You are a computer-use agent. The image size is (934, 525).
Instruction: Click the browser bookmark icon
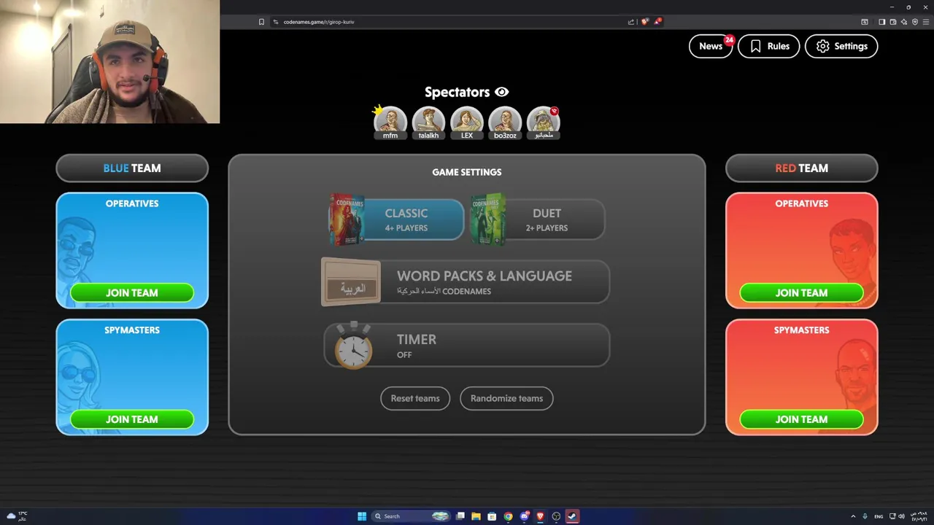(x=261, y=22)
